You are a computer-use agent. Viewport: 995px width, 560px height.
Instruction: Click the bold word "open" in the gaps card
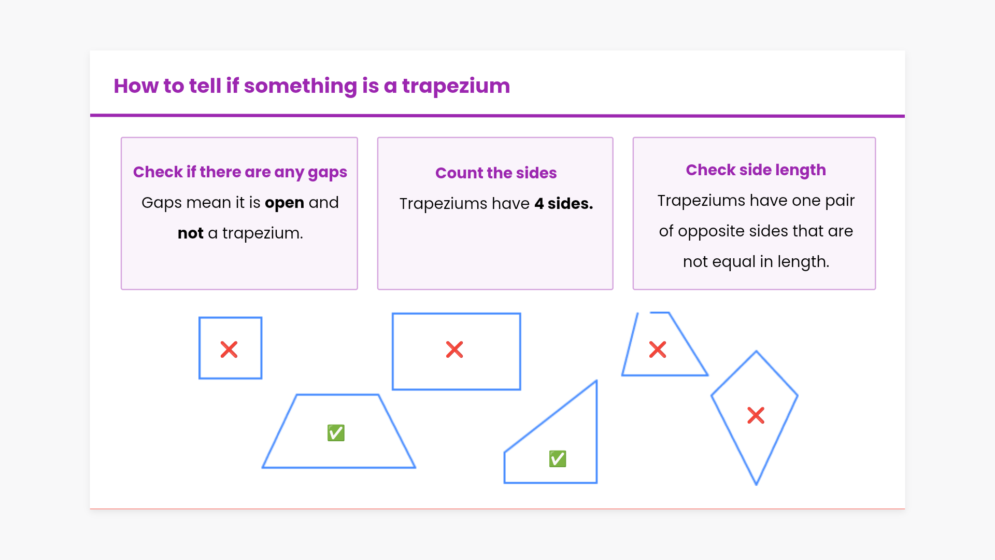click(284, 203)
